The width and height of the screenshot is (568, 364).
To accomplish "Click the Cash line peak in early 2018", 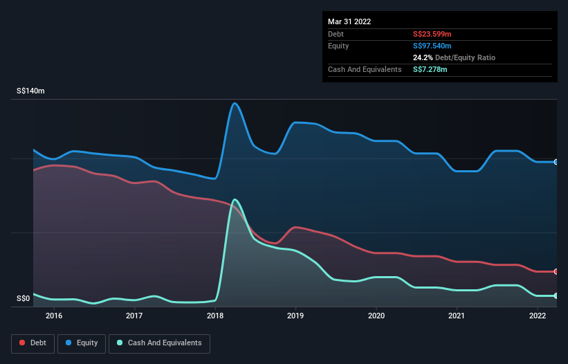I will pos(235,199).
